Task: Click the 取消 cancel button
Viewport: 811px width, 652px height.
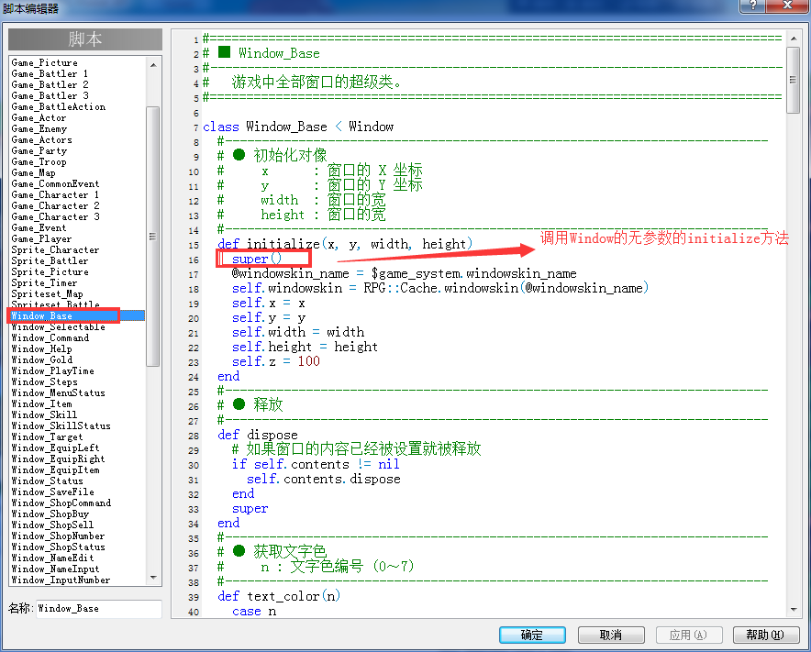Action: click(611, 635)
